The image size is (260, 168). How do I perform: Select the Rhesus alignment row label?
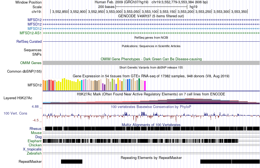(36, 129)
